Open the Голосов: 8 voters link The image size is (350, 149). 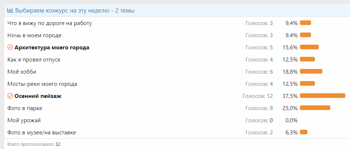click(x=259, y=108)
